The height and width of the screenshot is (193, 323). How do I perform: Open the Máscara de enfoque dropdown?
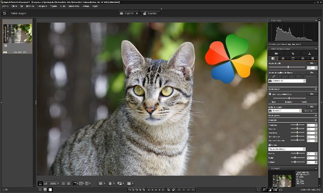304,149
